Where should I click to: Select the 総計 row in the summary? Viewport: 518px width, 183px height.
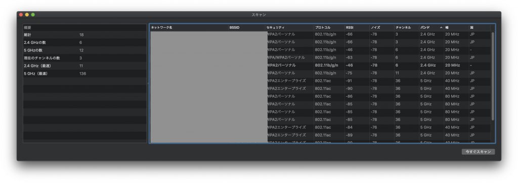(84, 35)
